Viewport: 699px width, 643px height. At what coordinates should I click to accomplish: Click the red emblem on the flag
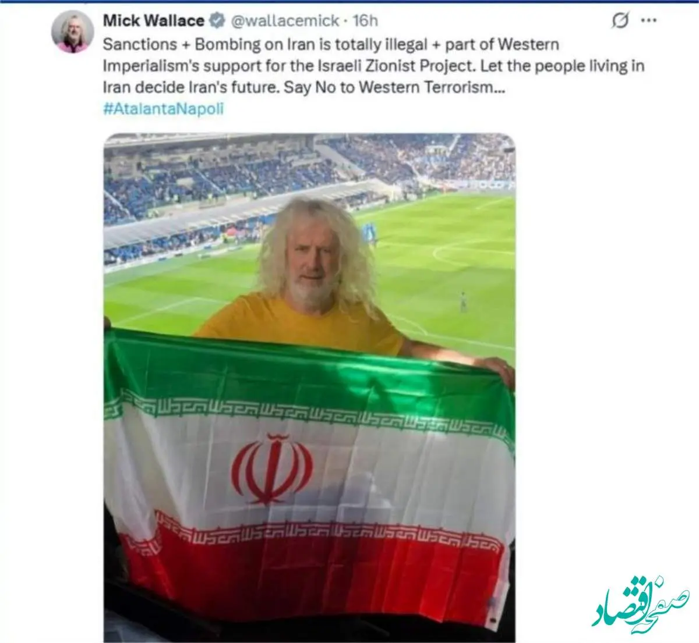point(272,468)
